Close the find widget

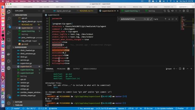click(176, 19)
